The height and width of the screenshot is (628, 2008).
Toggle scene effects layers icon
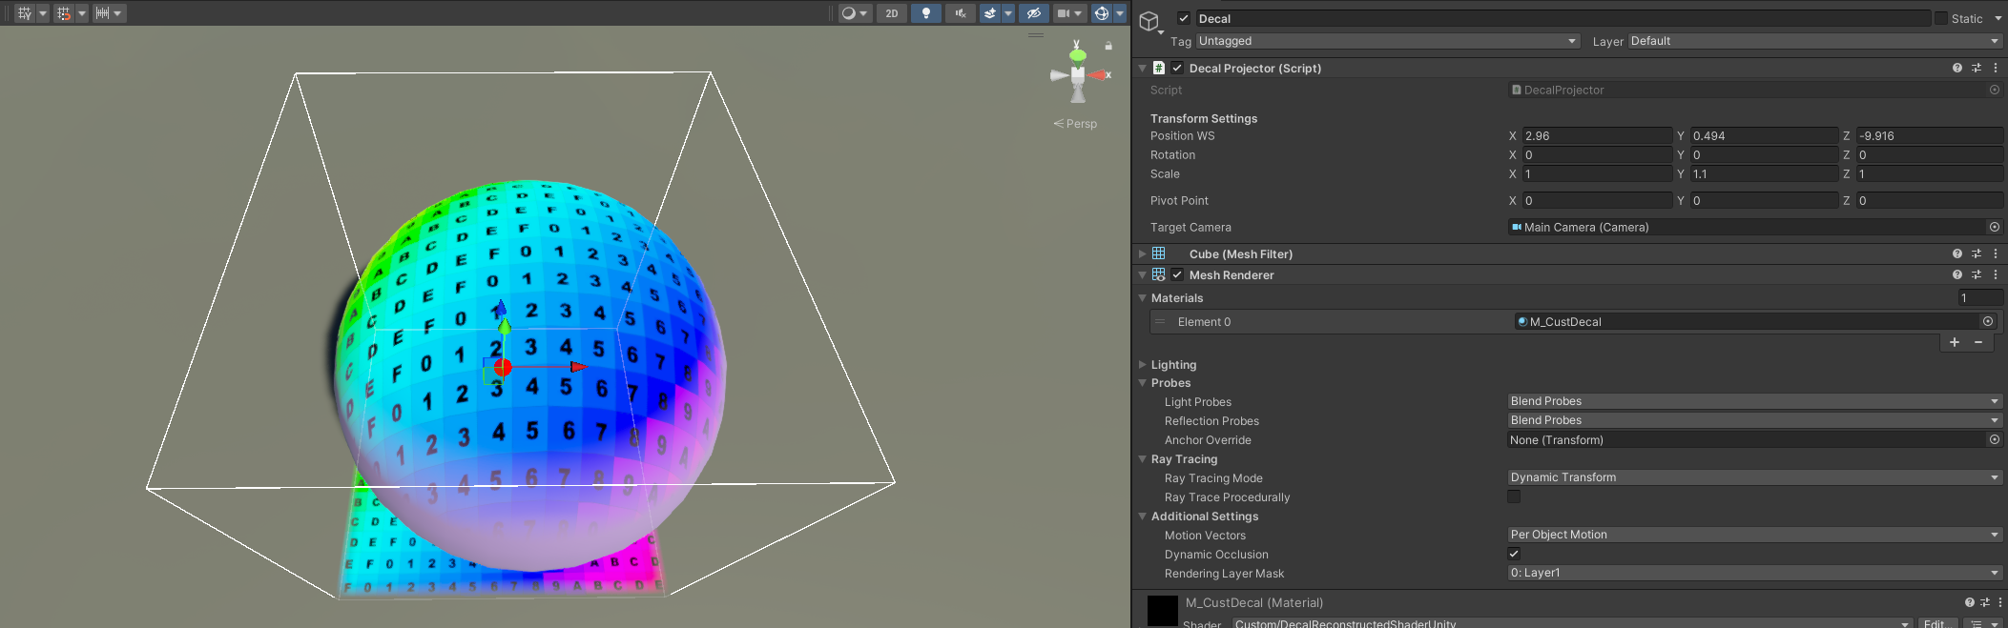click(x=990, y=13)
